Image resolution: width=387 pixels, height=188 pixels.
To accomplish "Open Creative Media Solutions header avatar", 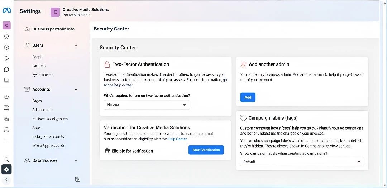I will (55, 12).
